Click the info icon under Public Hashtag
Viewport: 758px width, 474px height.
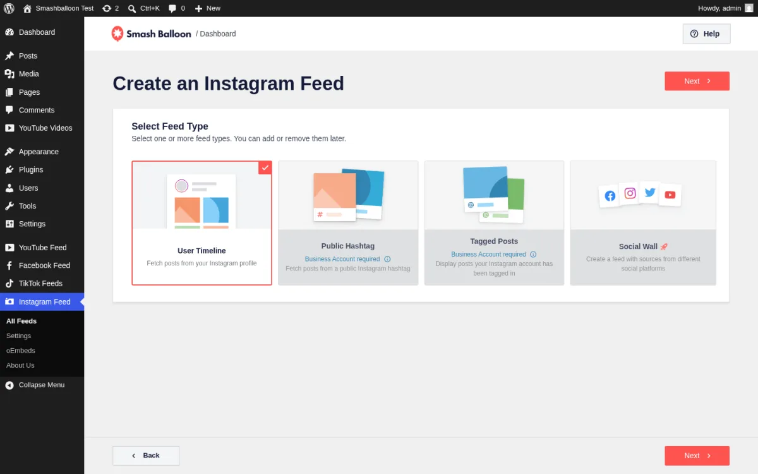point(387,259)
